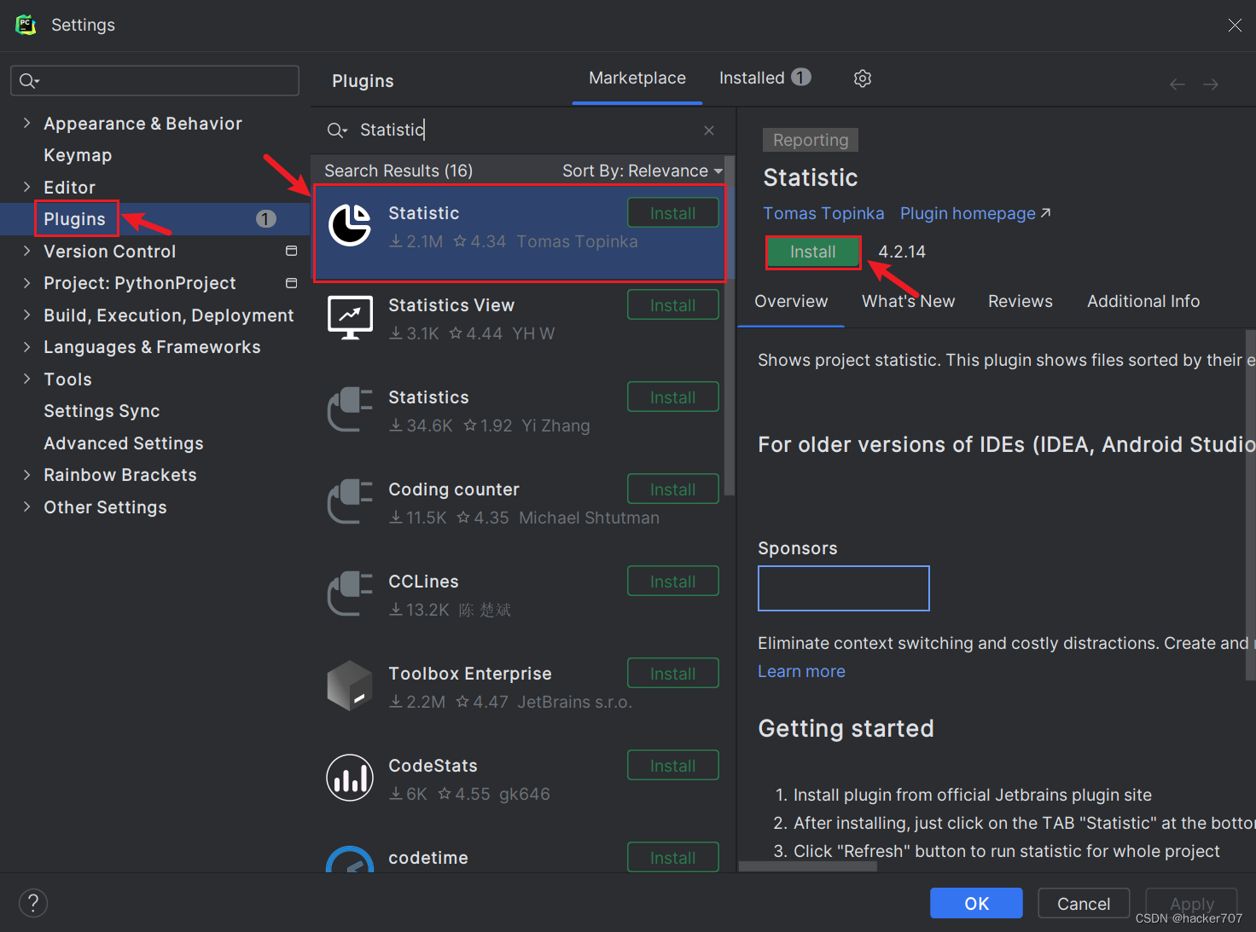
Task: Open Settings Sync page
Action: click(102, 411)
